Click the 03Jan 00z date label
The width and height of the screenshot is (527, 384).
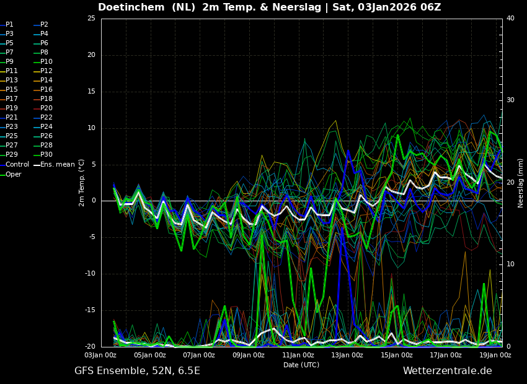click(101, 355)
